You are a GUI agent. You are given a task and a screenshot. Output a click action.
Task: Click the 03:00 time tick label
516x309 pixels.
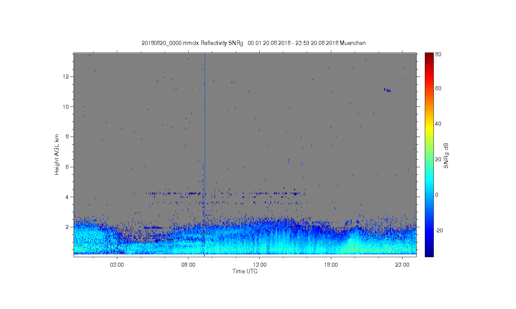pos(117,265)
